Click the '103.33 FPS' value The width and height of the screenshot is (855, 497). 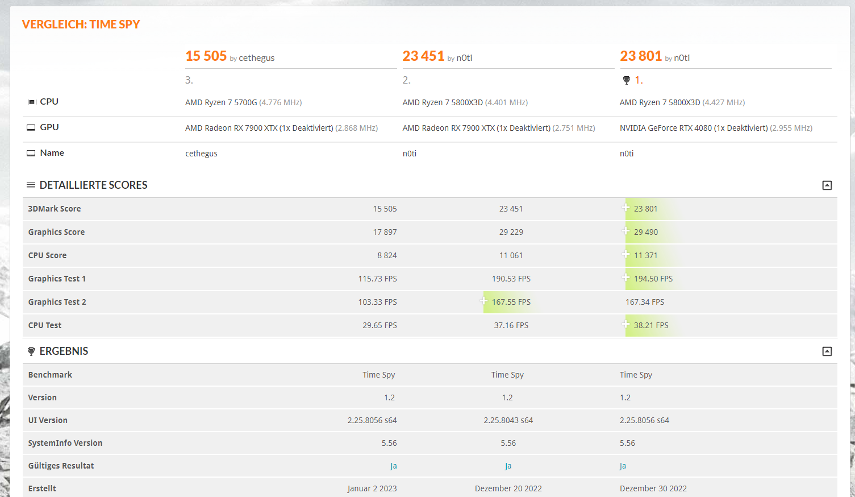pos(377,302)
